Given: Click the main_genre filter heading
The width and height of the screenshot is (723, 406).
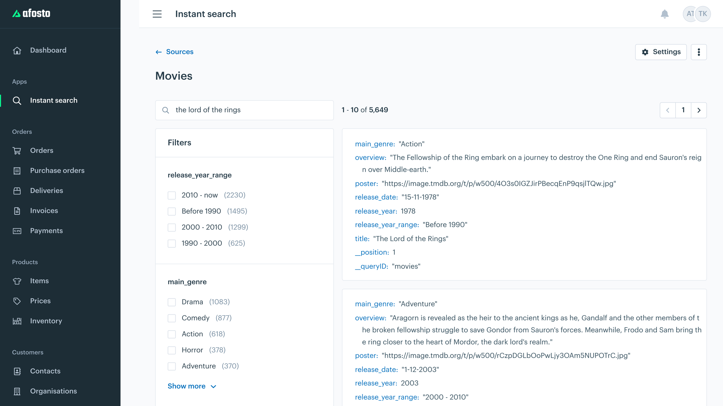Looking at the screenshot, I should (x=187, y=282).
